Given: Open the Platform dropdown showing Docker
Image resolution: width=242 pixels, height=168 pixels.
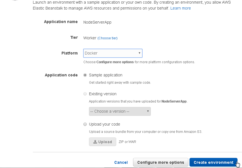Looking at the screenshot, I should click(113, 53).
